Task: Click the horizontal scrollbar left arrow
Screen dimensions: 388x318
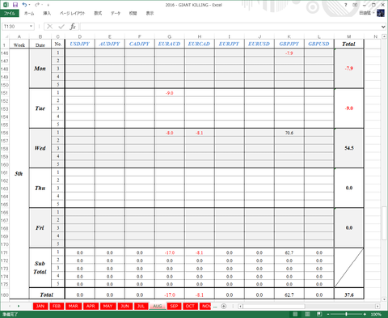Action: pos(240,306)
